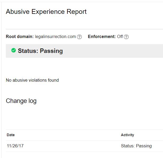Select the 11/26/17 date entry
The width and height of the screenshot is (163, 158).
[15, 146]
